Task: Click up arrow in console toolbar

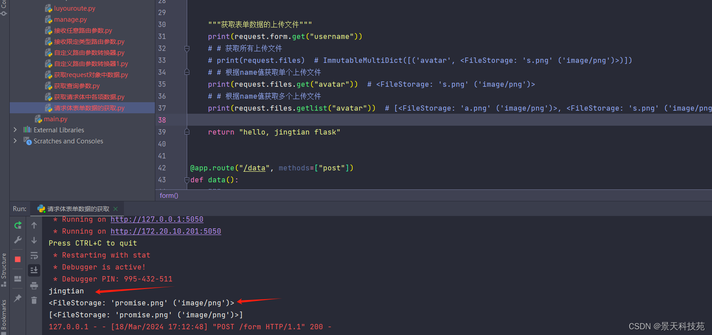Action: (x=34, y=225)
